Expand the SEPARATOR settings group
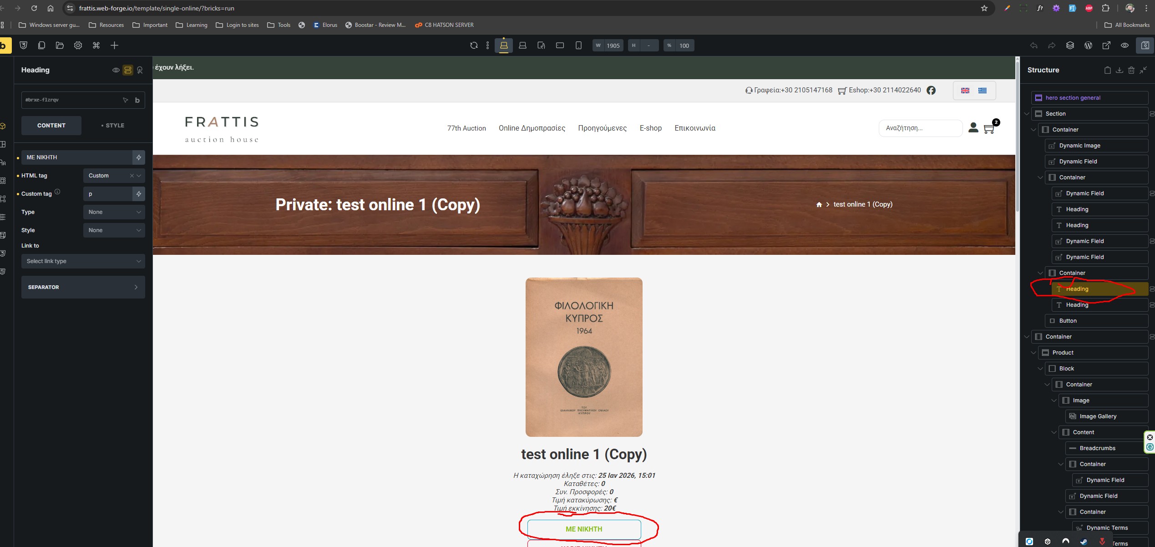Image resolution: width=1155 pixels, height=547 pixels. (83, 287)
